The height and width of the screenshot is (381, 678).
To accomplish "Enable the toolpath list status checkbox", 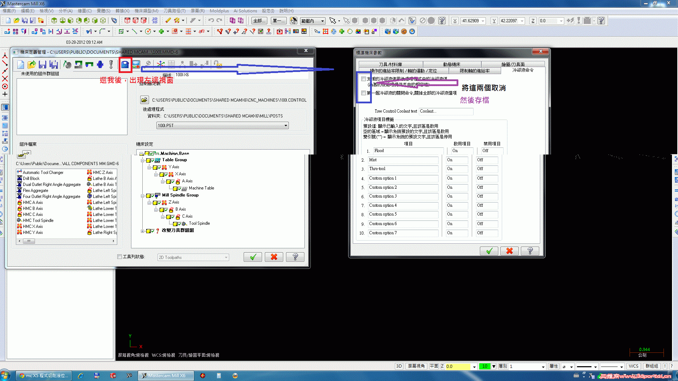I will point(119,257).
